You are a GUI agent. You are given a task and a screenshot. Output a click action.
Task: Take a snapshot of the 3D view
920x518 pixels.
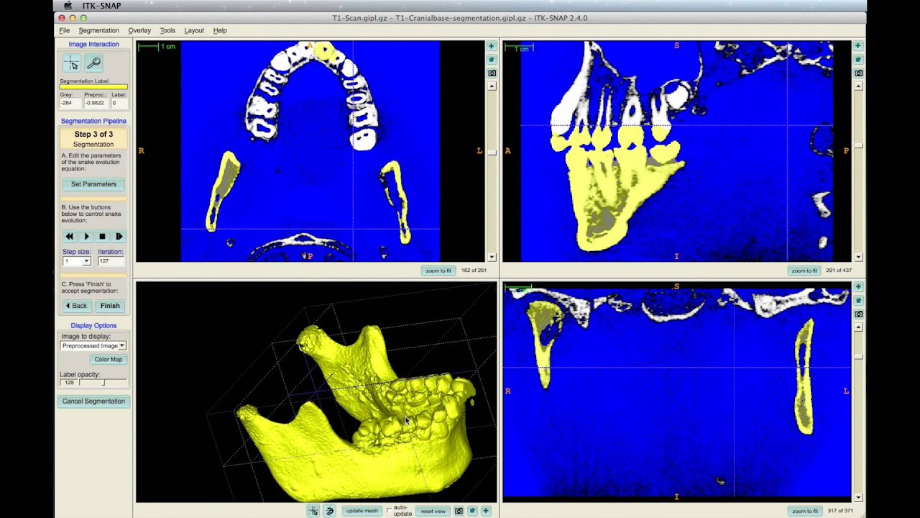[459, 511]
